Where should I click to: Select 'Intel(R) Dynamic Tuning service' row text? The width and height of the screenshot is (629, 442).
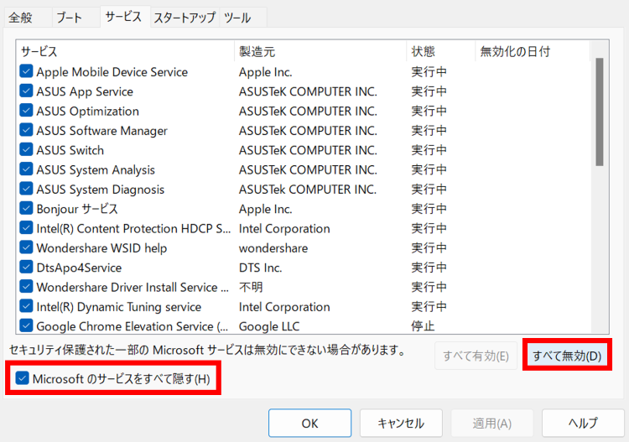[x=119, y=307]
